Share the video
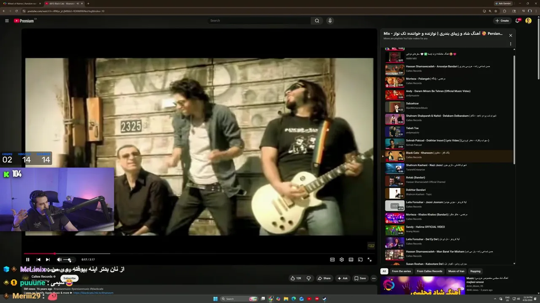The width and height of the screenshot is (540, 303). pos(324,278)
